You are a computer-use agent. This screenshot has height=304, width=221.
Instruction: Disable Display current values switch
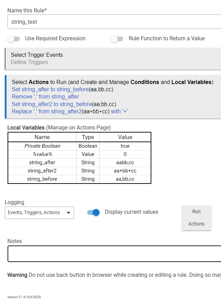click(93, 212)
